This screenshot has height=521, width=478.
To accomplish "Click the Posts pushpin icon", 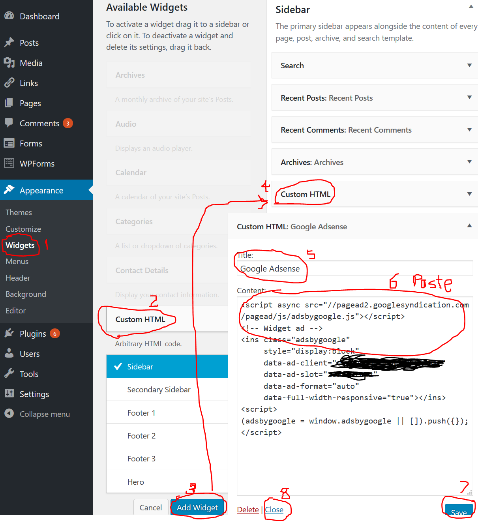I will pyautogui.click(x=9, y=43).
